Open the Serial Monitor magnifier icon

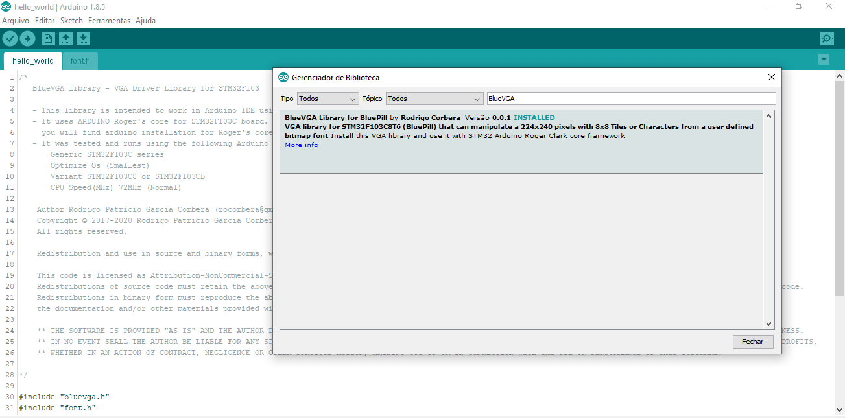tap(827, 39)
